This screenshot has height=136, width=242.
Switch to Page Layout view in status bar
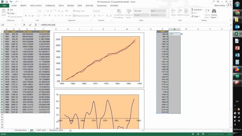click(x=198, y=134)
